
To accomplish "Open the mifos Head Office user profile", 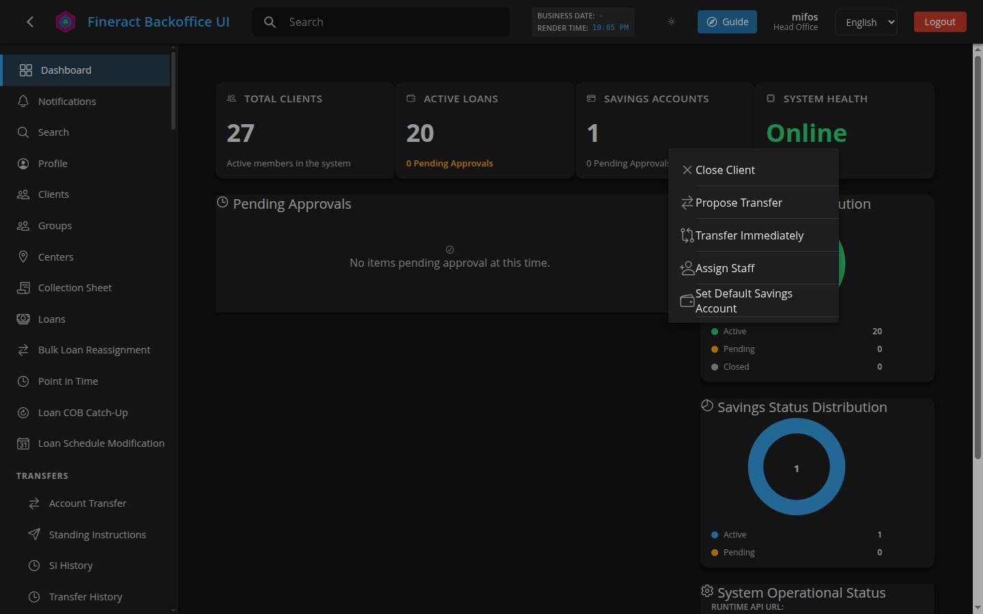I will click(795, 22).
